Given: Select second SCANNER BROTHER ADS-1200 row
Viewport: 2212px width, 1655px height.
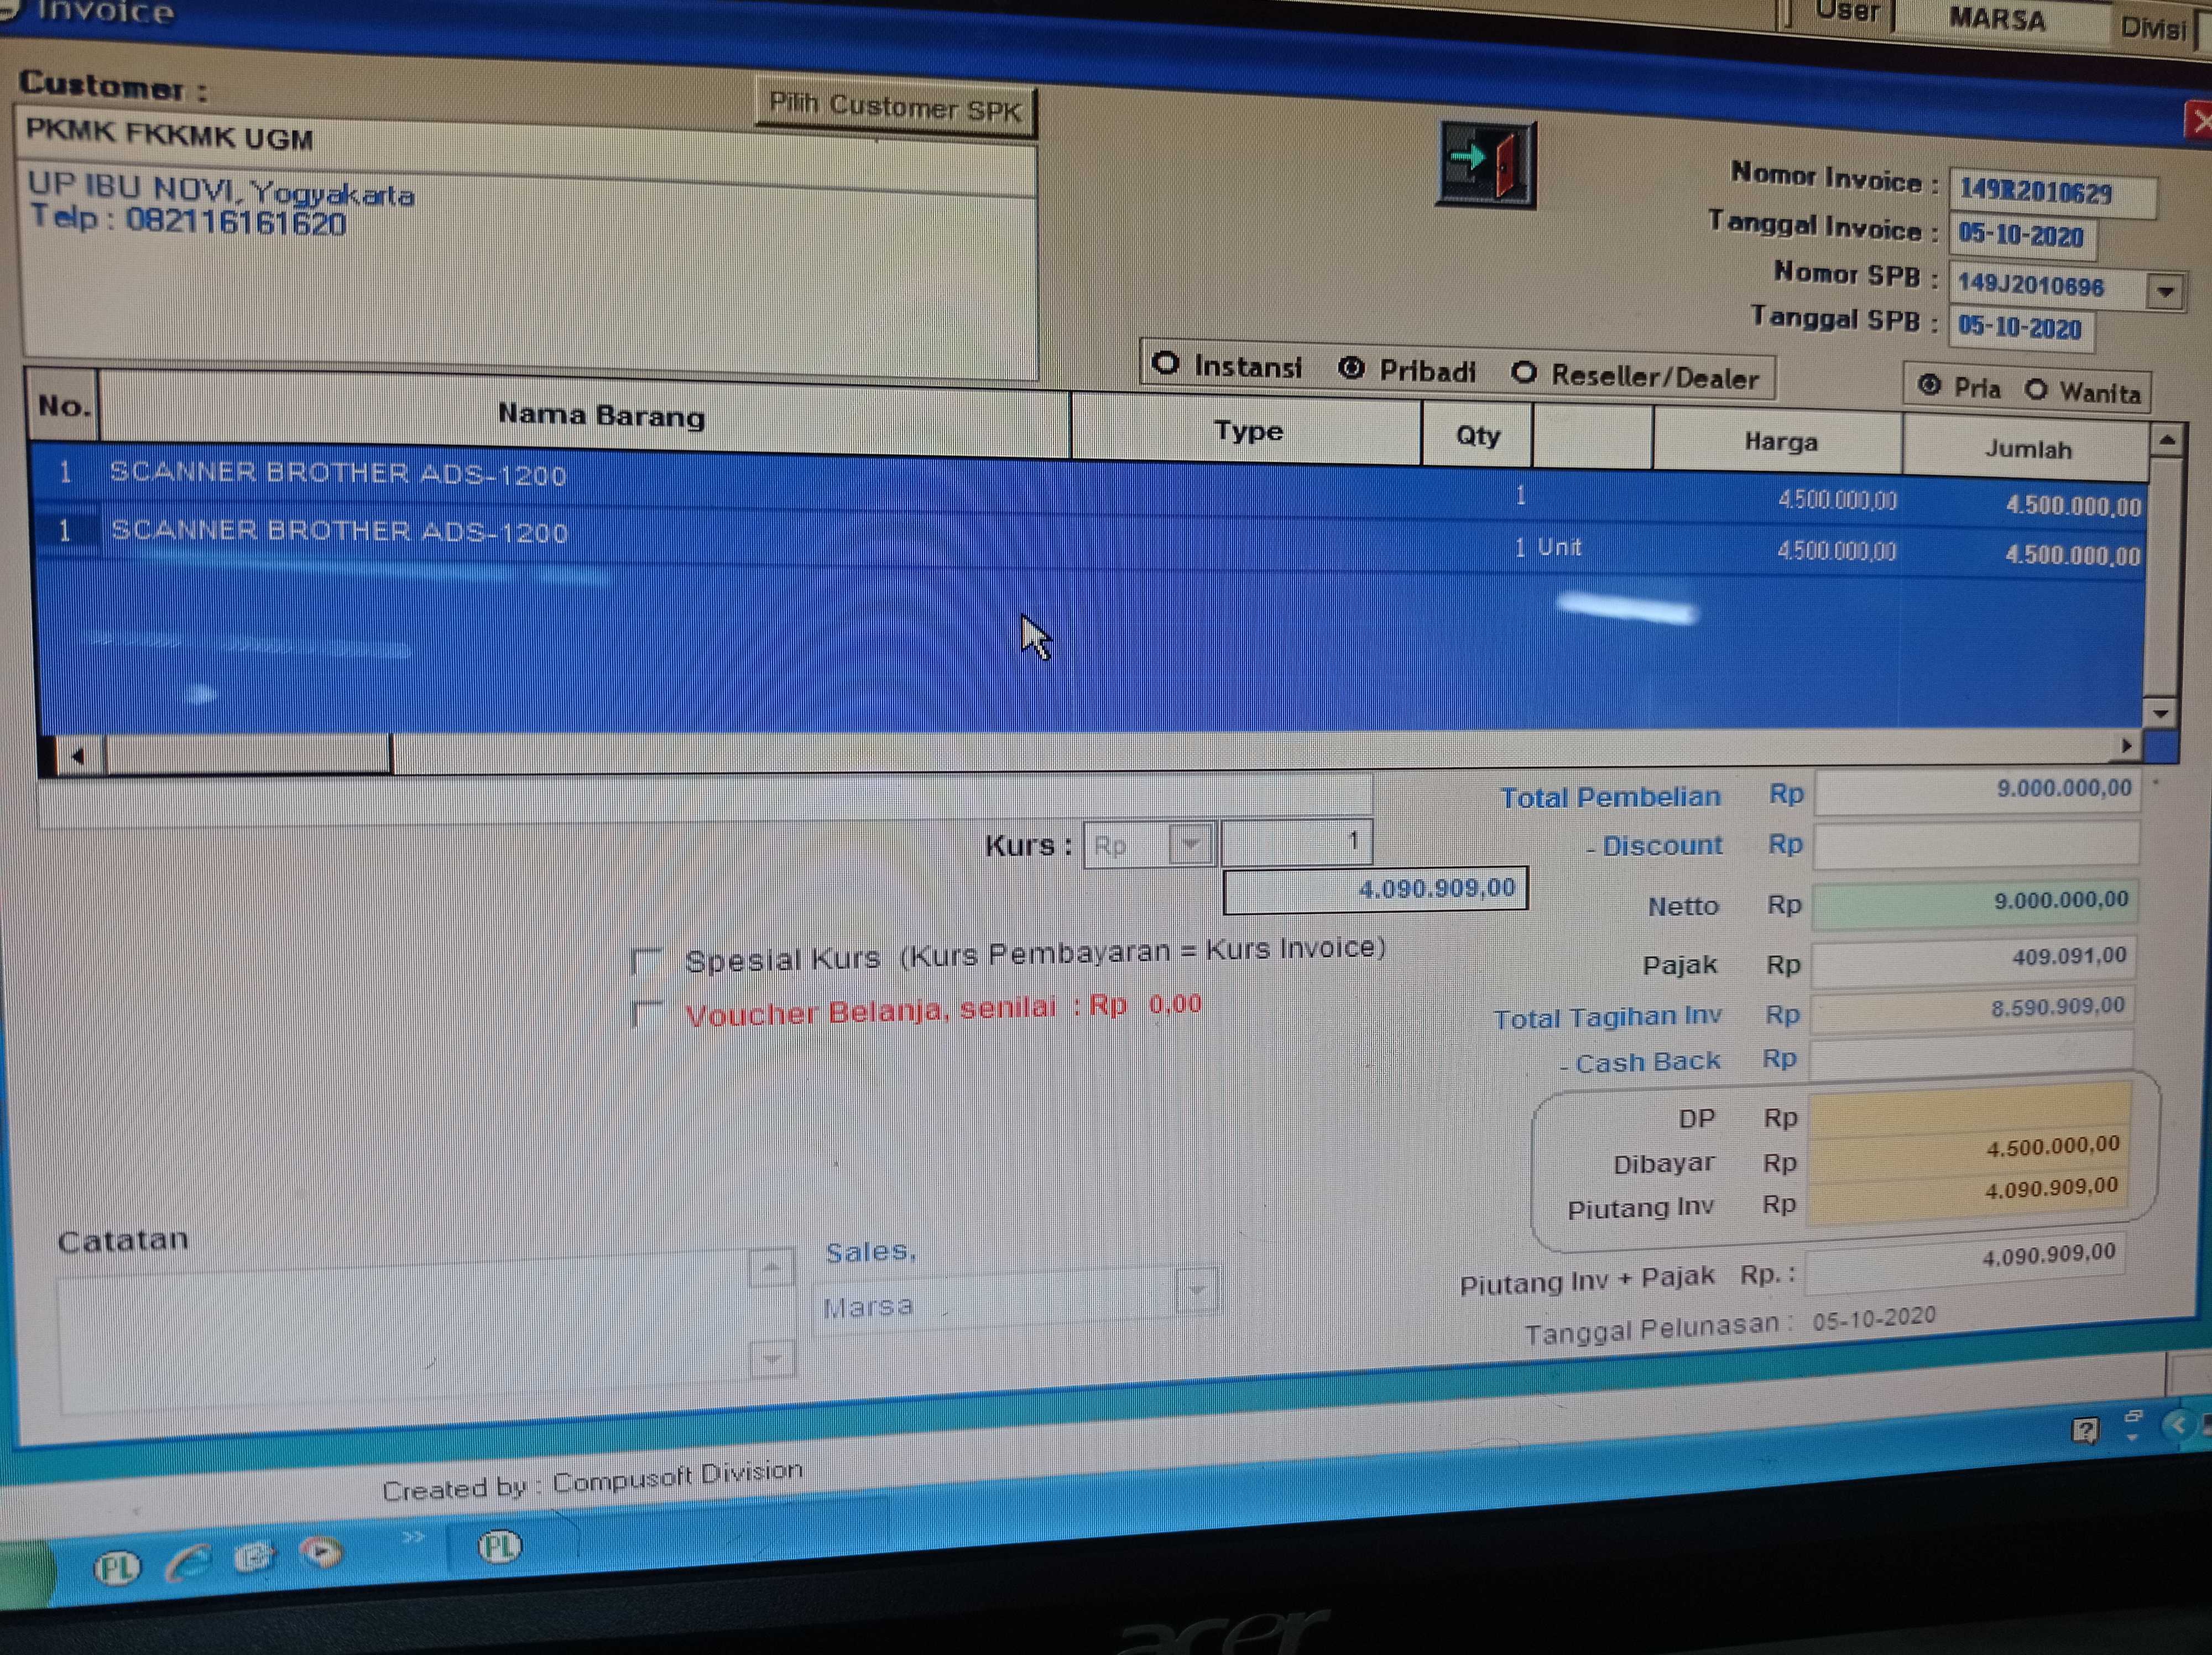Looking at the screenshot, I should [x=340, y=531].
